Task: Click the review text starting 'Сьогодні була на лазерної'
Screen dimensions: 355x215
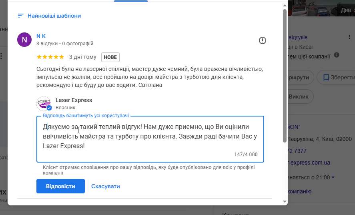Action: coord(150,77)
